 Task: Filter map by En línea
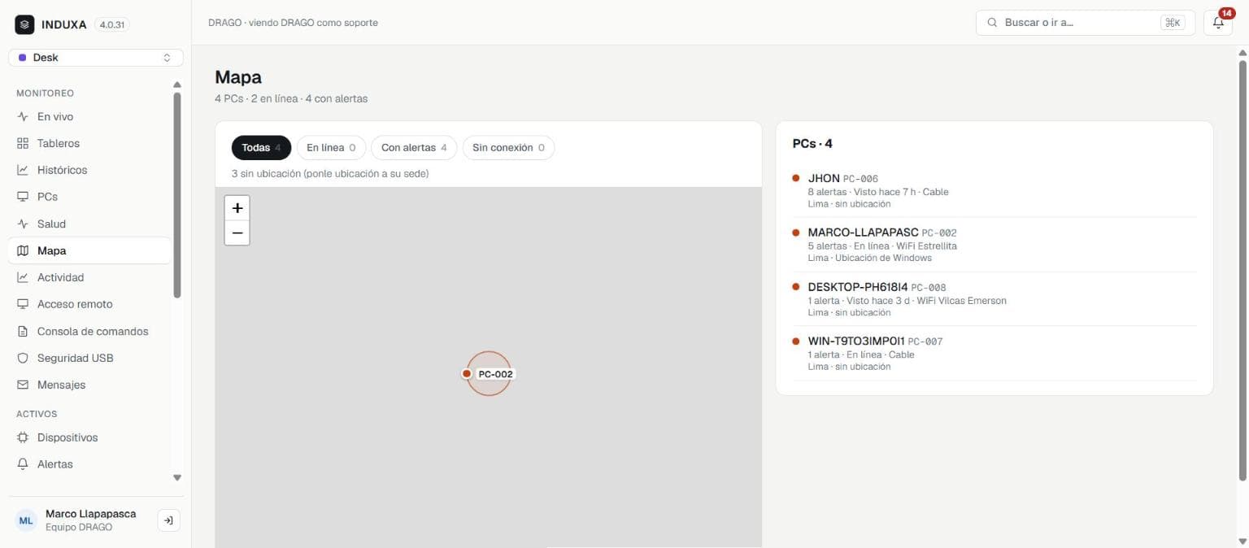331,148
